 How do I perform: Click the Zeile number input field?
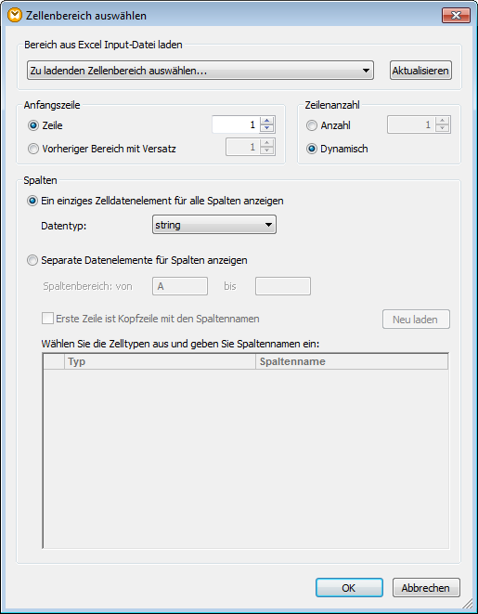235,124
